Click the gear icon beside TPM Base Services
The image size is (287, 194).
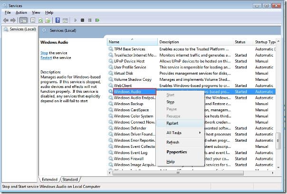(111, 49)
